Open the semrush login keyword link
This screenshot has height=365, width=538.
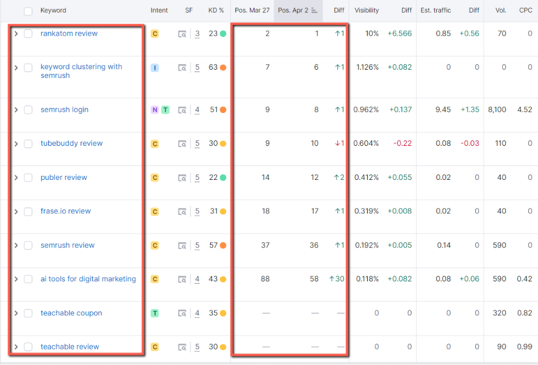tap(65, 110)
